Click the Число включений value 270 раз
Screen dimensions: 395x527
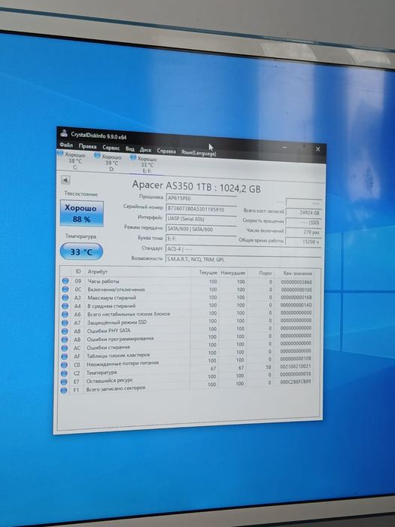pyautogui.click(x=303, y=232)
